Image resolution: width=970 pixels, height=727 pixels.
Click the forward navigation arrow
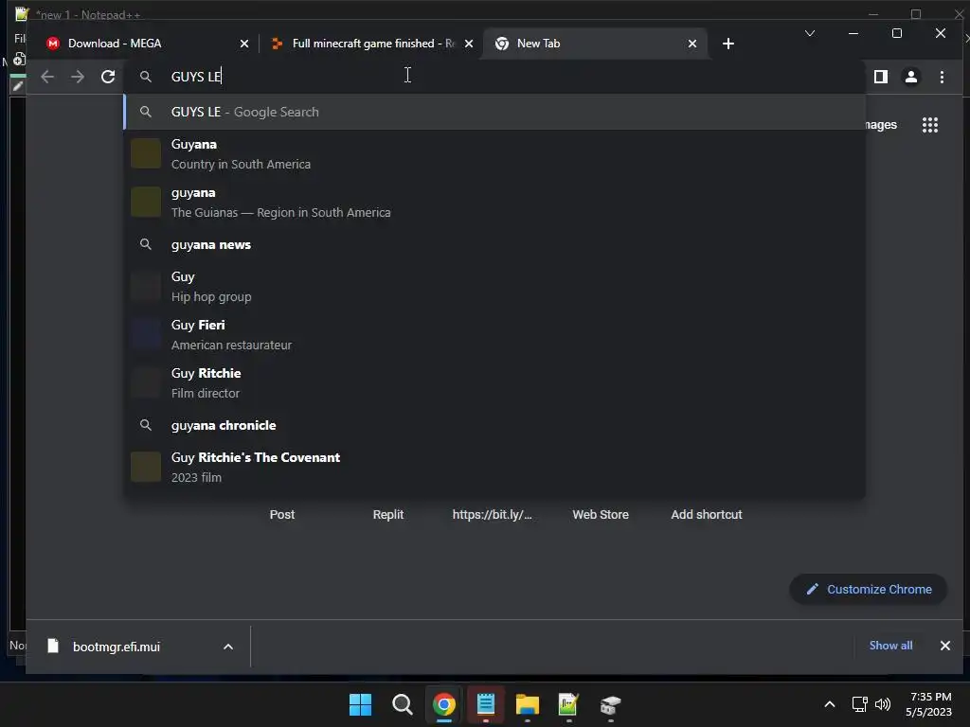pyautogui.click(x=78, y=77)
